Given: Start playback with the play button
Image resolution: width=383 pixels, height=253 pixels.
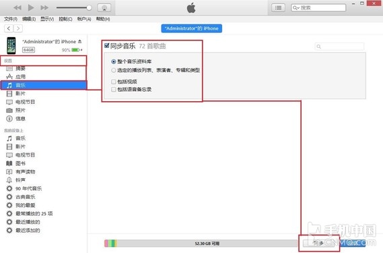Looking at the screenshot, I should (31, 7).
